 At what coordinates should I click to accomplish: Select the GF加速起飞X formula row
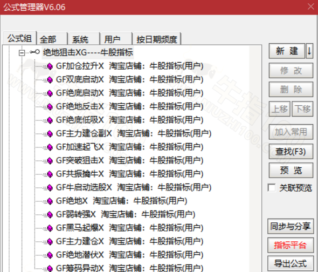tap(129, 147)
